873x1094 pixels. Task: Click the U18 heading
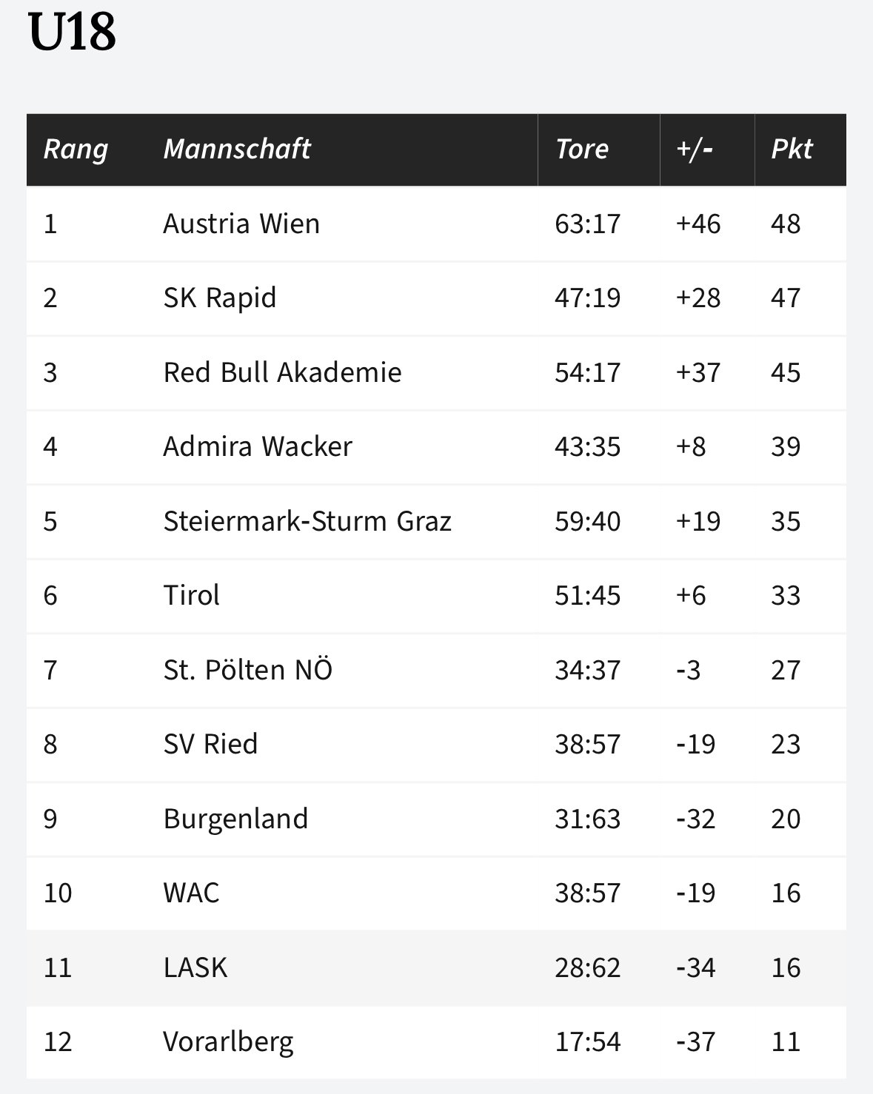(x=72, y=33)
